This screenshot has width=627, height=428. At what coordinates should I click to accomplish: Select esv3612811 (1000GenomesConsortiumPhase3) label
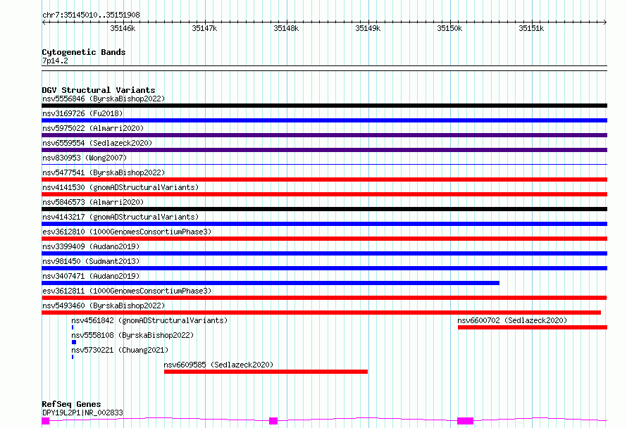127,291
